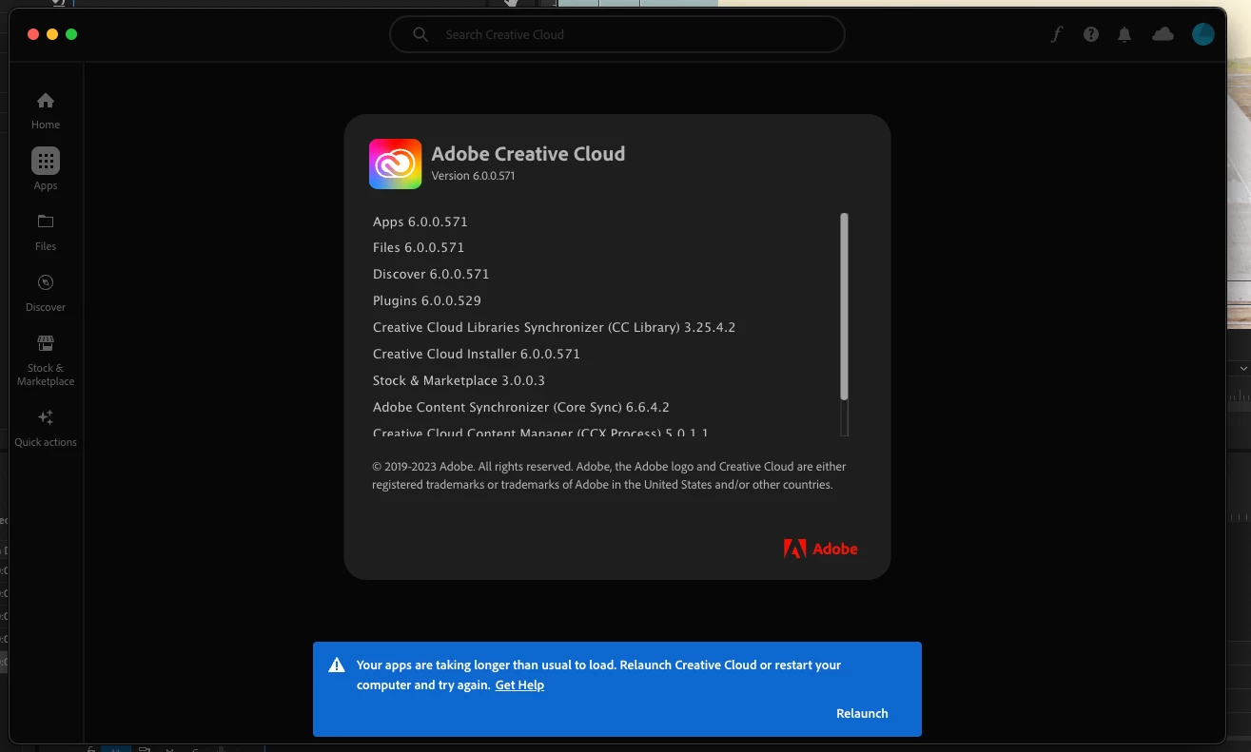Image resolution: width=1251 pixels, height=752 pixels.
Task: Open the Home section in sidebar
Action: coord(46,111)
